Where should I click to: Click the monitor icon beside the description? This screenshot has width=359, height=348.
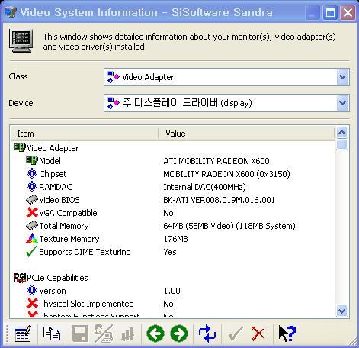(21, 40)
